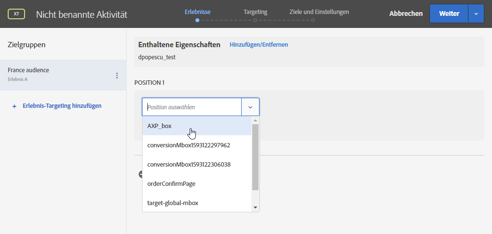The image size is (492, 234).
Task: Open the Ziele und Einstellungen step
Action: click(x=319, y=12)
